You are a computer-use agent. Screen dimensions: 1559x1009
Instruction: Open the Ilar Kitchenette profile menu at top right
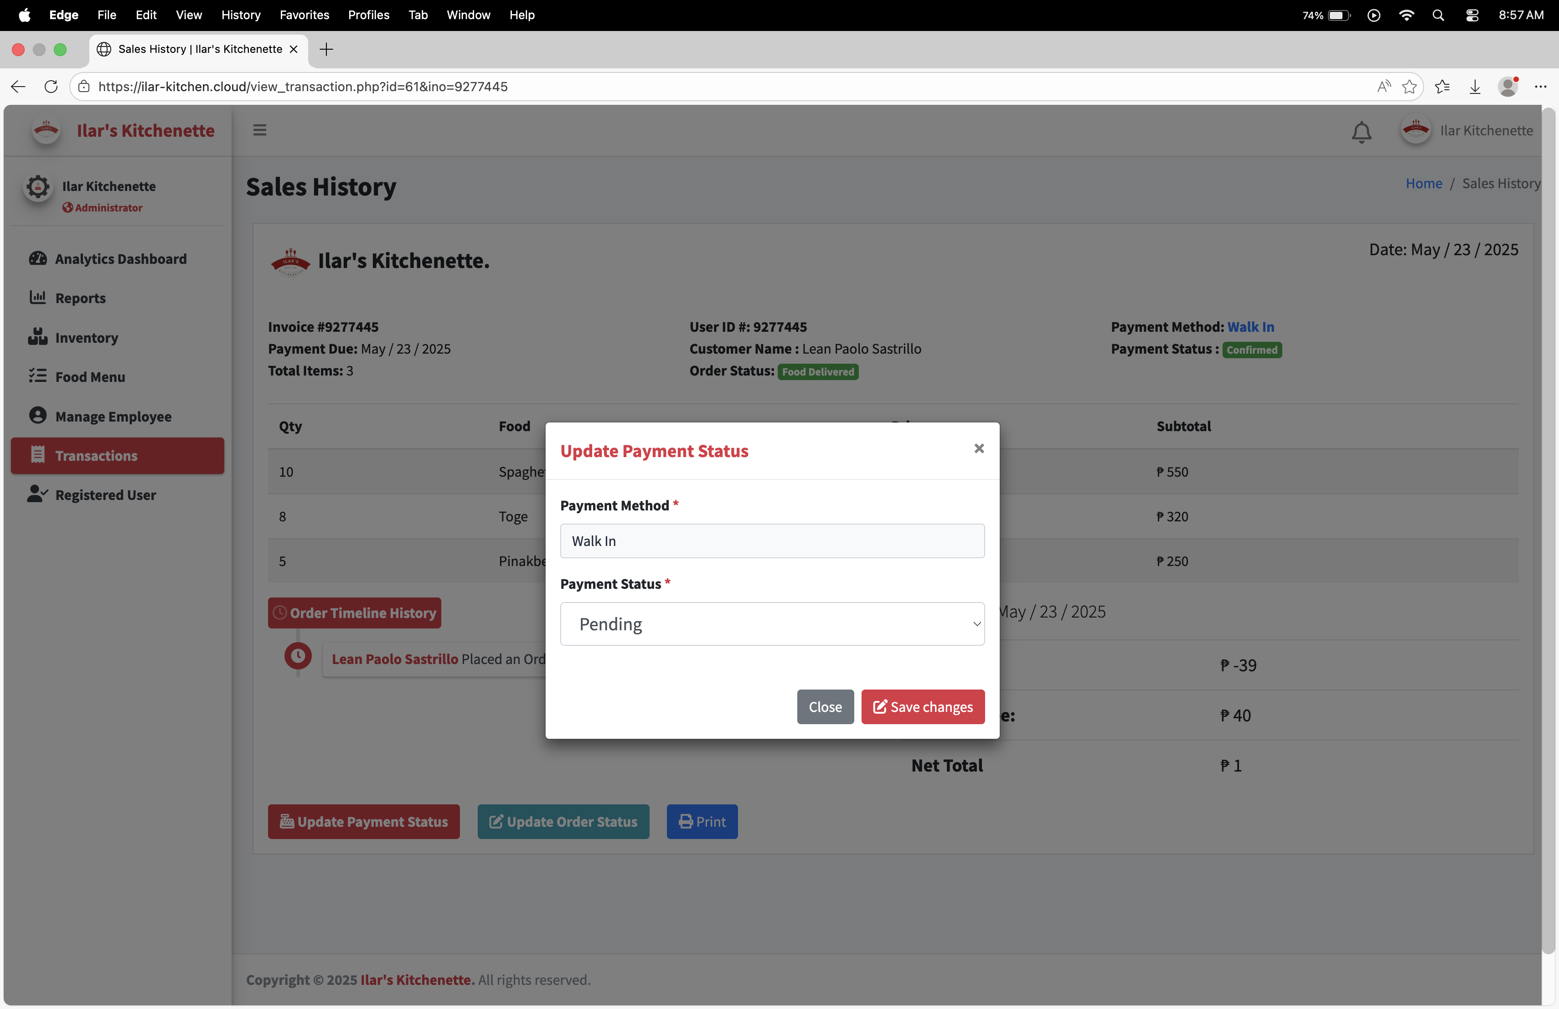(x=1467, y=130)
